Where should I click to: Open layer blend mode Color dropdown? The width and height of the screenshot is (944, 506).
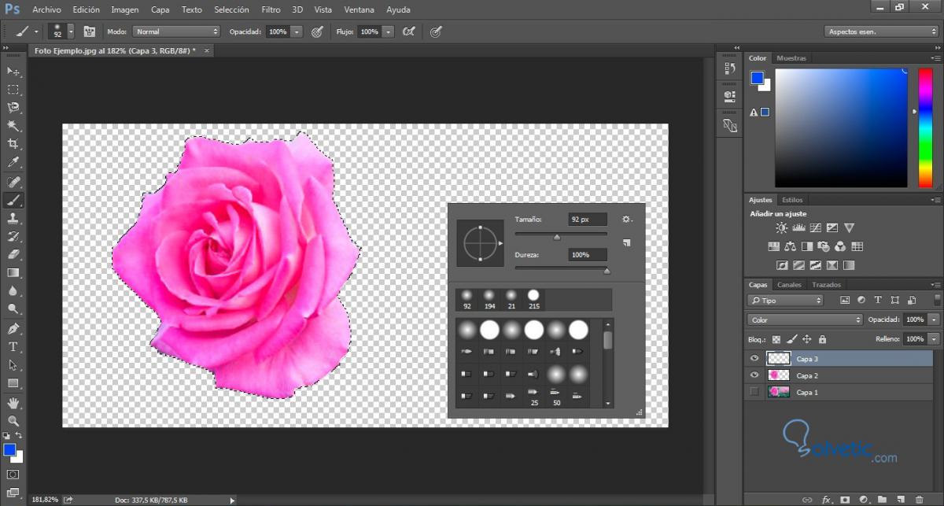[x=805, y=319]
